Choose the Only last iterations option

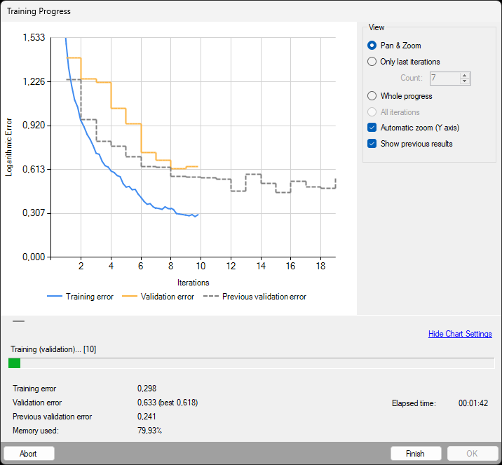point(372,62)
